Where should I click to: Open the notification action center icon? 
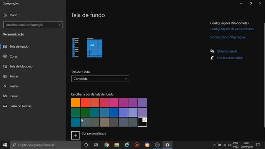(258, 145)
